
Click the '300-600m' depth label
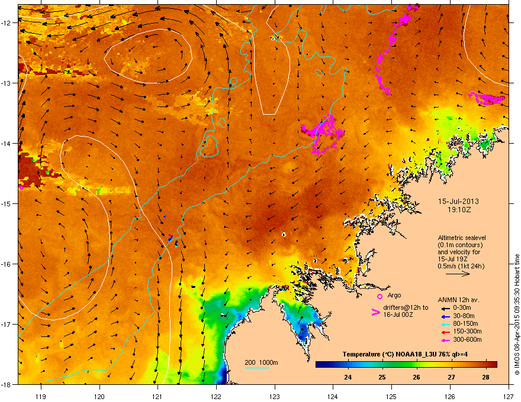click(467, 340)
